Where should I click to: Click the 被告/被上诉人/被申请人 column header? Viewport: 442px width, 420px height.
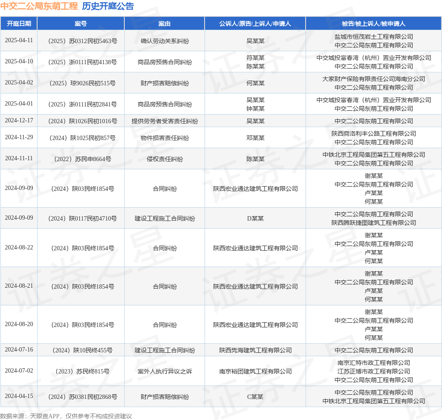click(373, 24)
